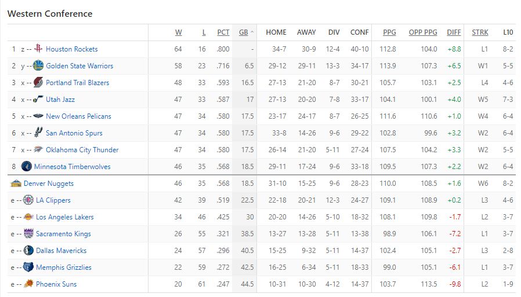This screenshot has height=297, width=521.
Task: Click the San Antonio Spurs logo icon
Action: pyautogui.click(x=38, y=133)
